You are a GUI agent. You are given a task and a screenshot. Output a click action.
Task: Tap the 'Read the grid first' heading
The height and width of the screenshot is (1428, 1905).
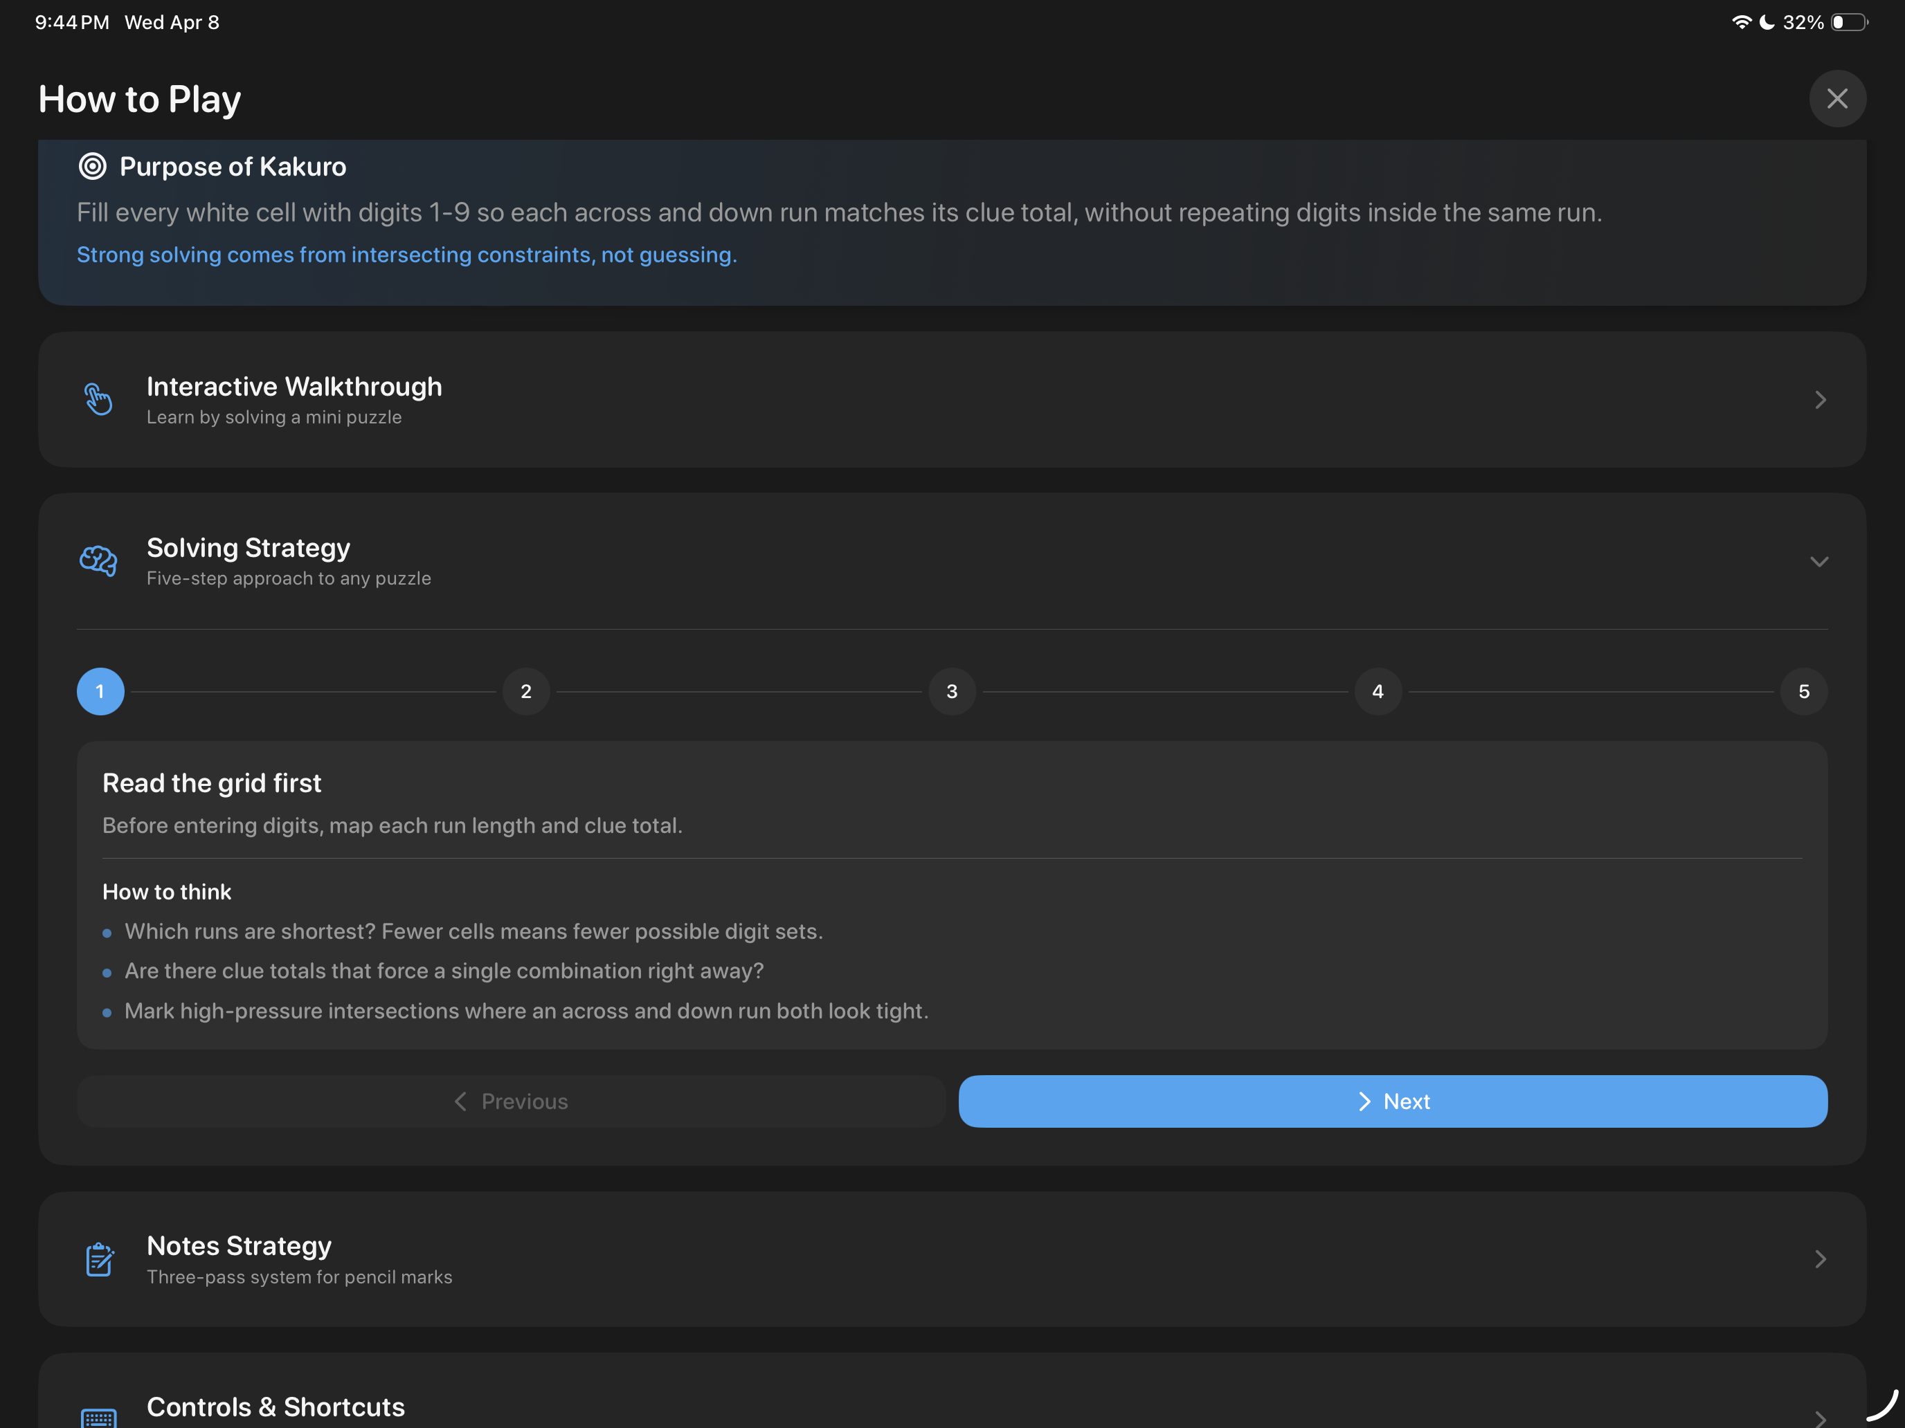[x=212, y=782]
